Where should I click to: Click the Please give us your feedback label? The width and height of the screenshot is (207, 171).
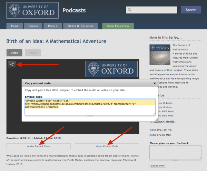[x=169, y=143]
